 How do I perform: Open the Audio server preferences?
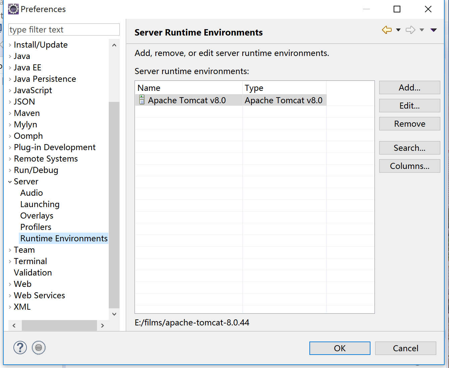click(x=32, y=193)
